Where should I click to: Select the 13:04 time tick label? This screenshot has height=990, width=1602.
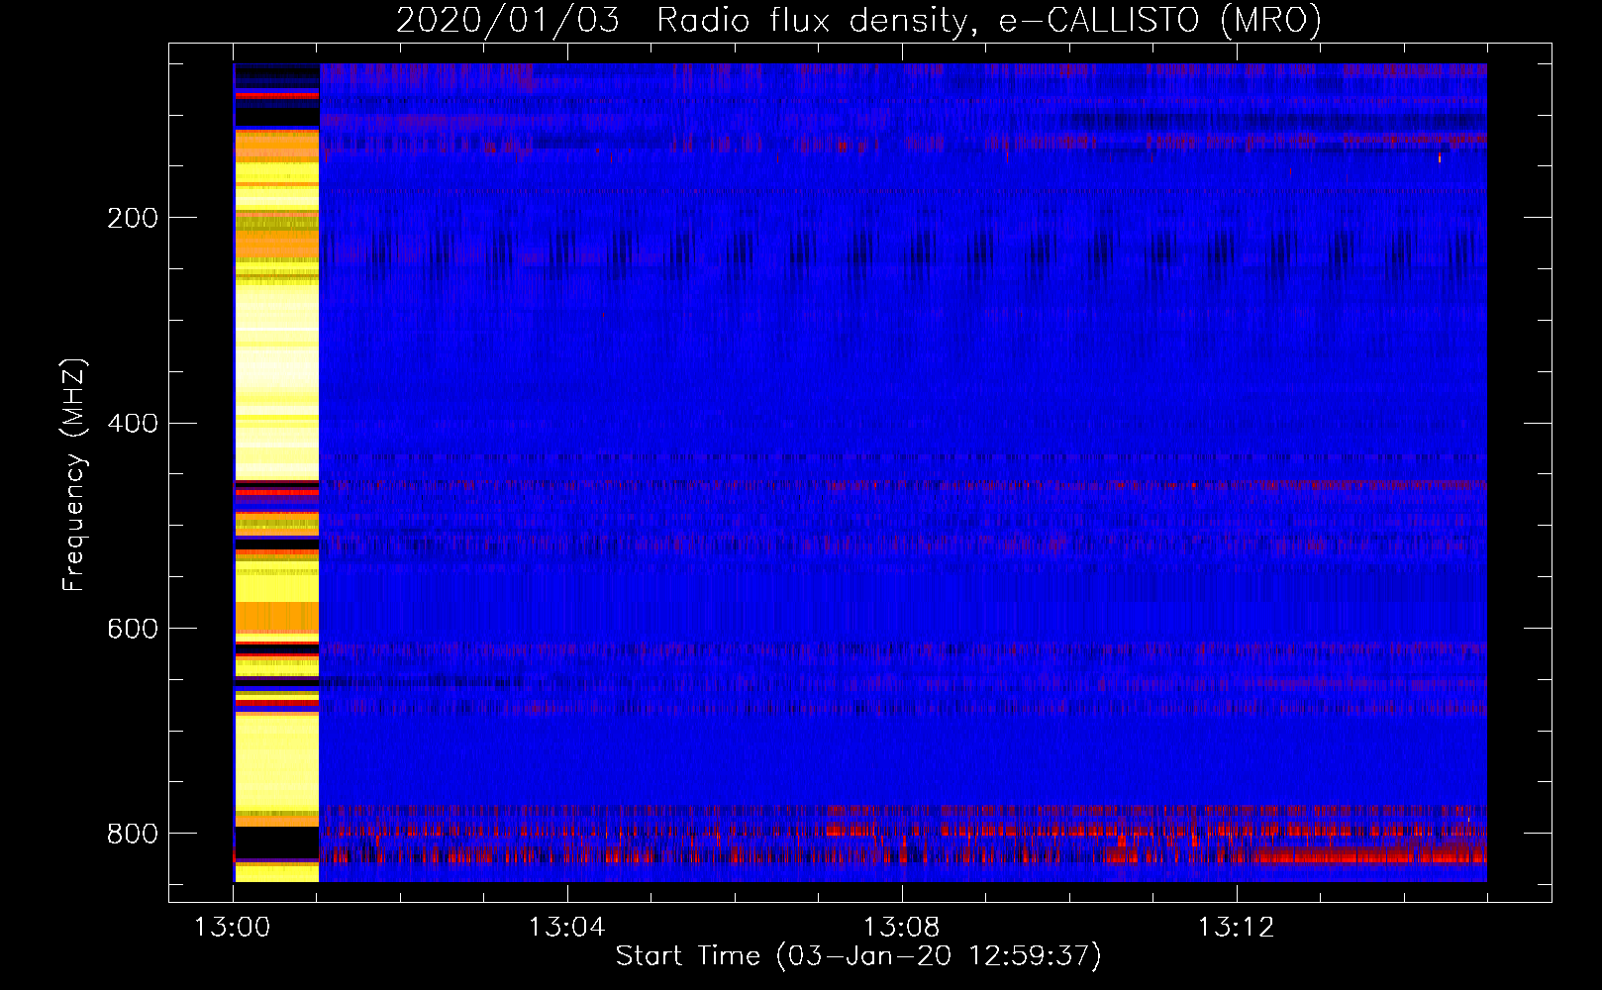tap(566, 928)
